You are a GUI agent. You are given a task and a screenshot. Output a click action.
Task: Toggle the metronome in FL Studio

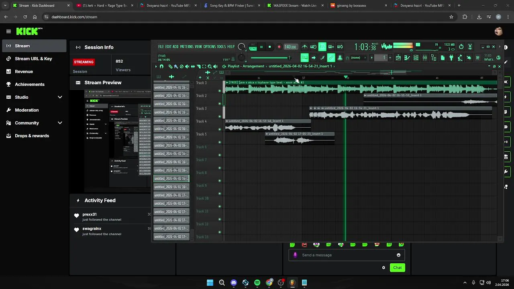[x=305, y=47]
